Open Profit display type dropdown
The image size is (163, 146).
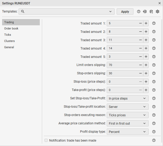point(128,132)
